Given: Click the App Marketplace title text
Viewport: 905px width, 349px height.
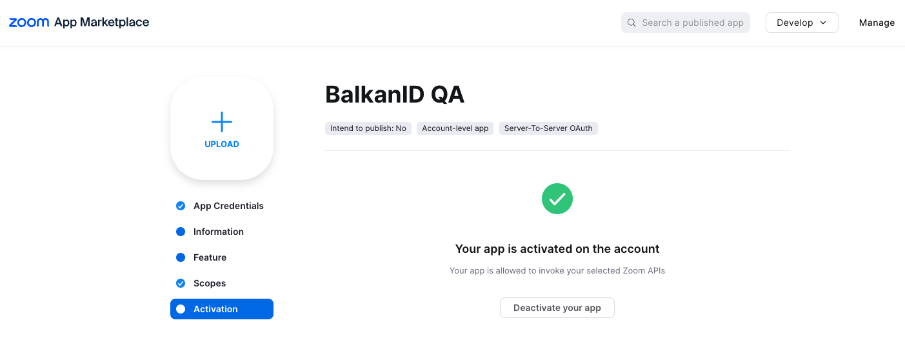Looking at the screenshot, I should click(x=102, y=23).
